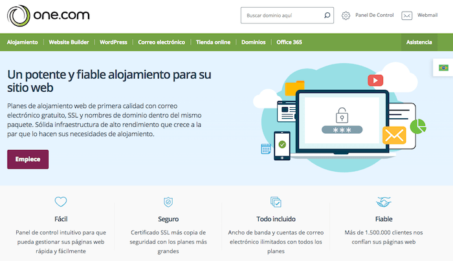This screenshot has width=453, height=261.
Task: Click the Fiable heading
Action: pyautogui.click(x=384, y=219)
